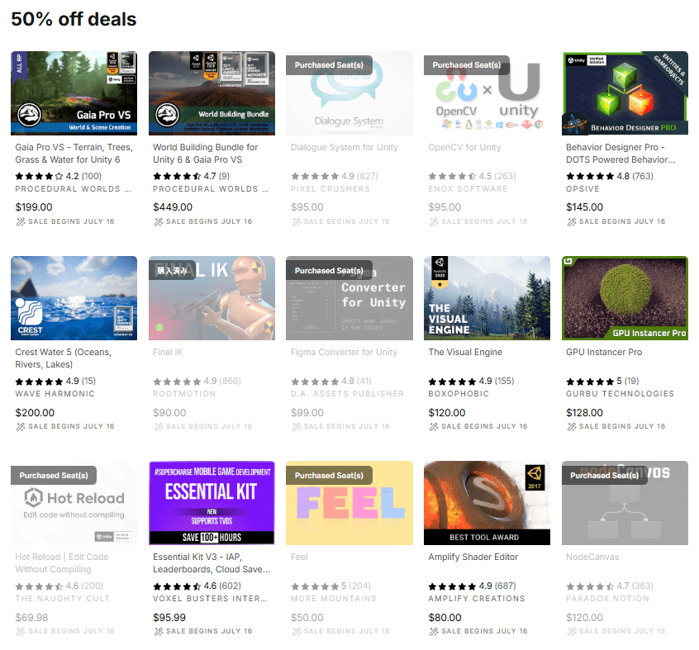Click the 'NodeCanvas' title link
This screenshot has height=650, width=699.
coord(592,557)
